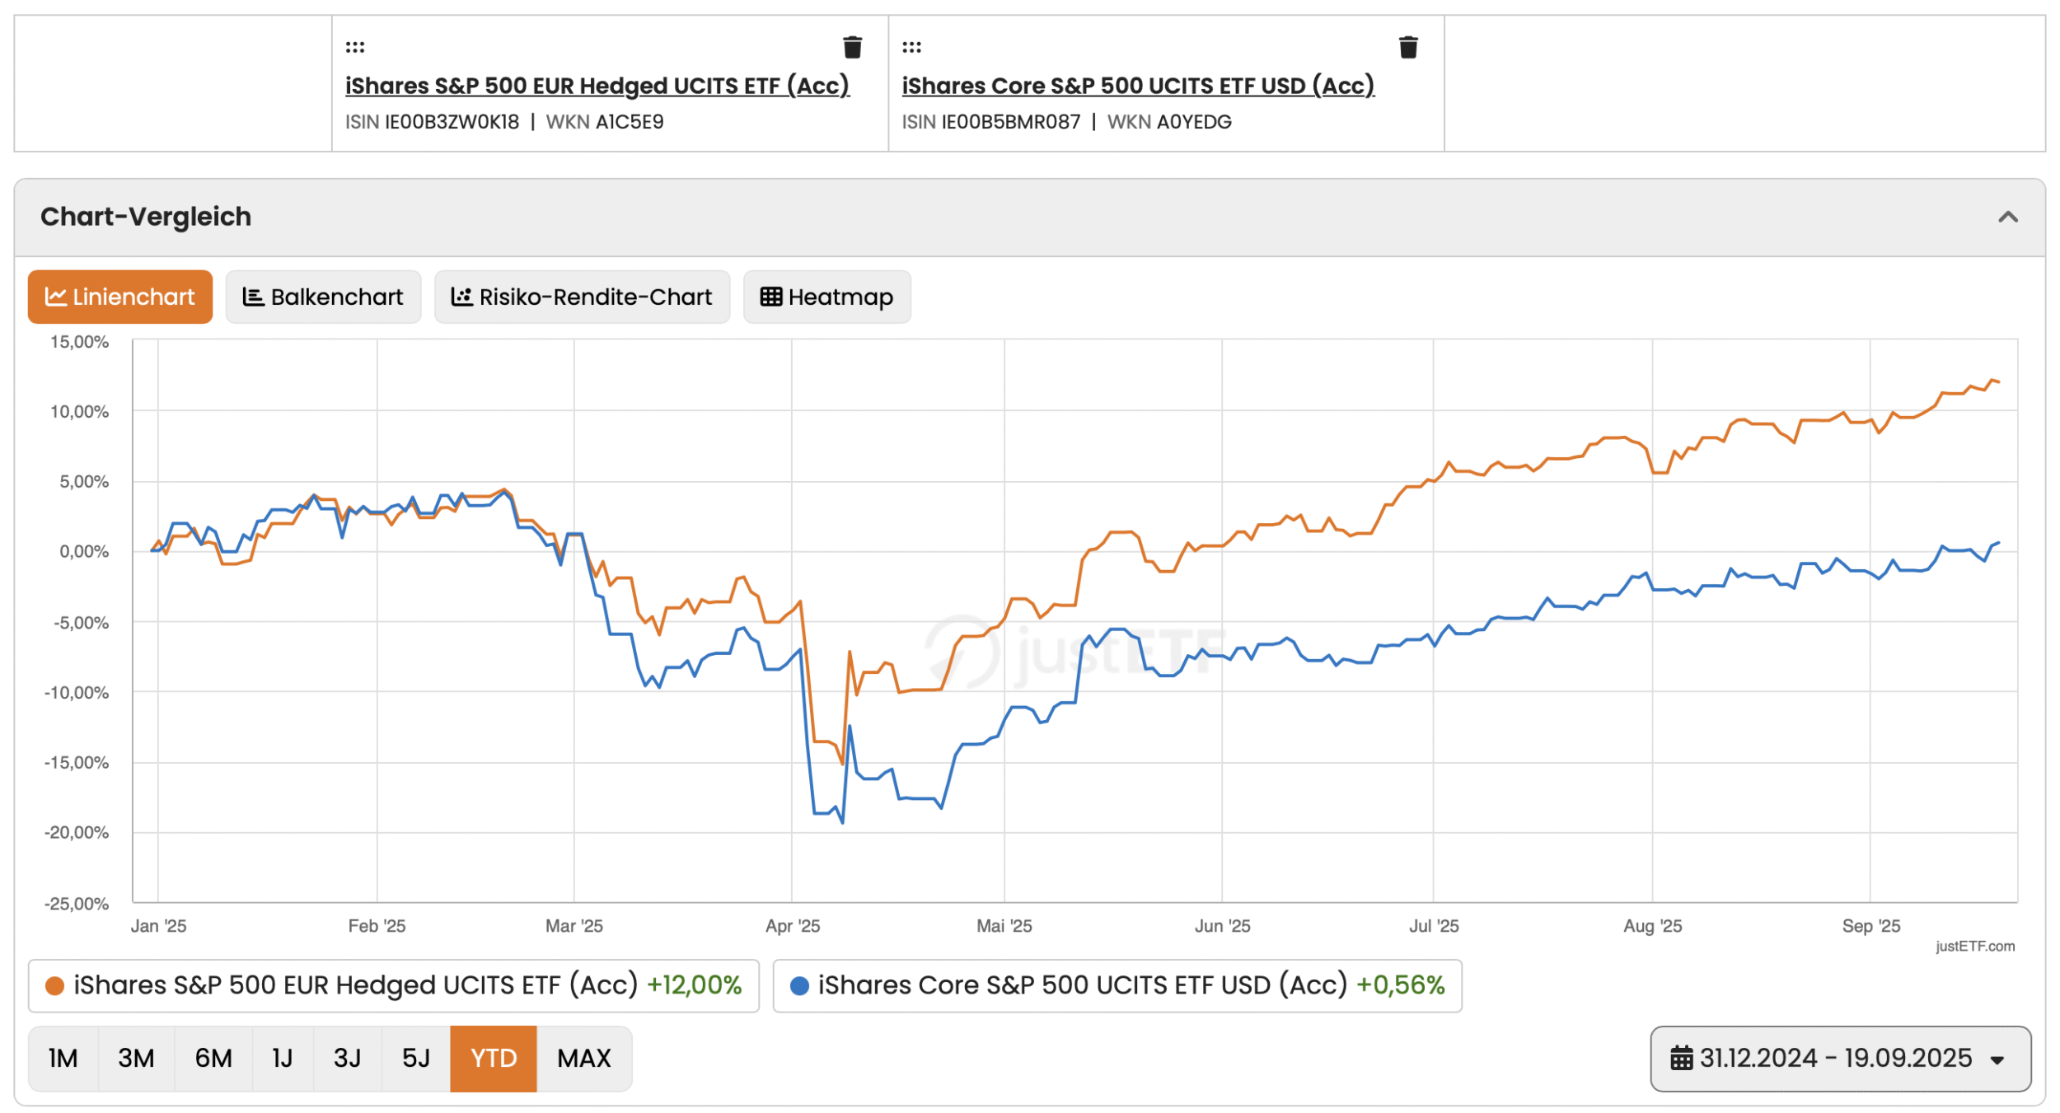Click the orange line's endpoint at September
The image size is (2060, 1113).
(1998, 382)
